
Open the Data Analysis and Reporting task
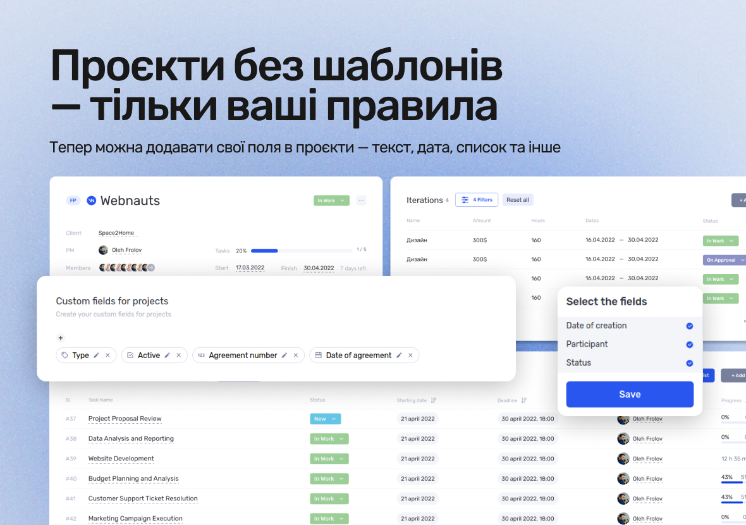click(131, 439)
